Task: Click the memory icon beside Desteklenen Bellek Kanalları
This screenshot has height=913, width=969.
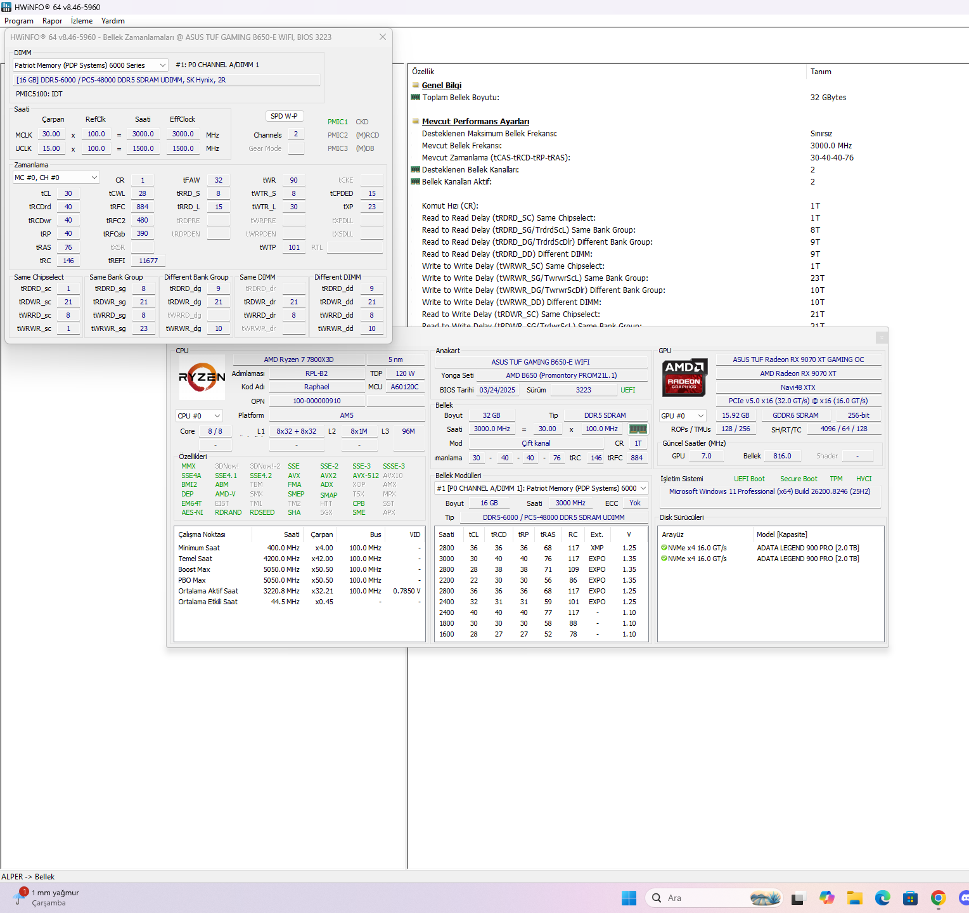Action: pos(416,169)
